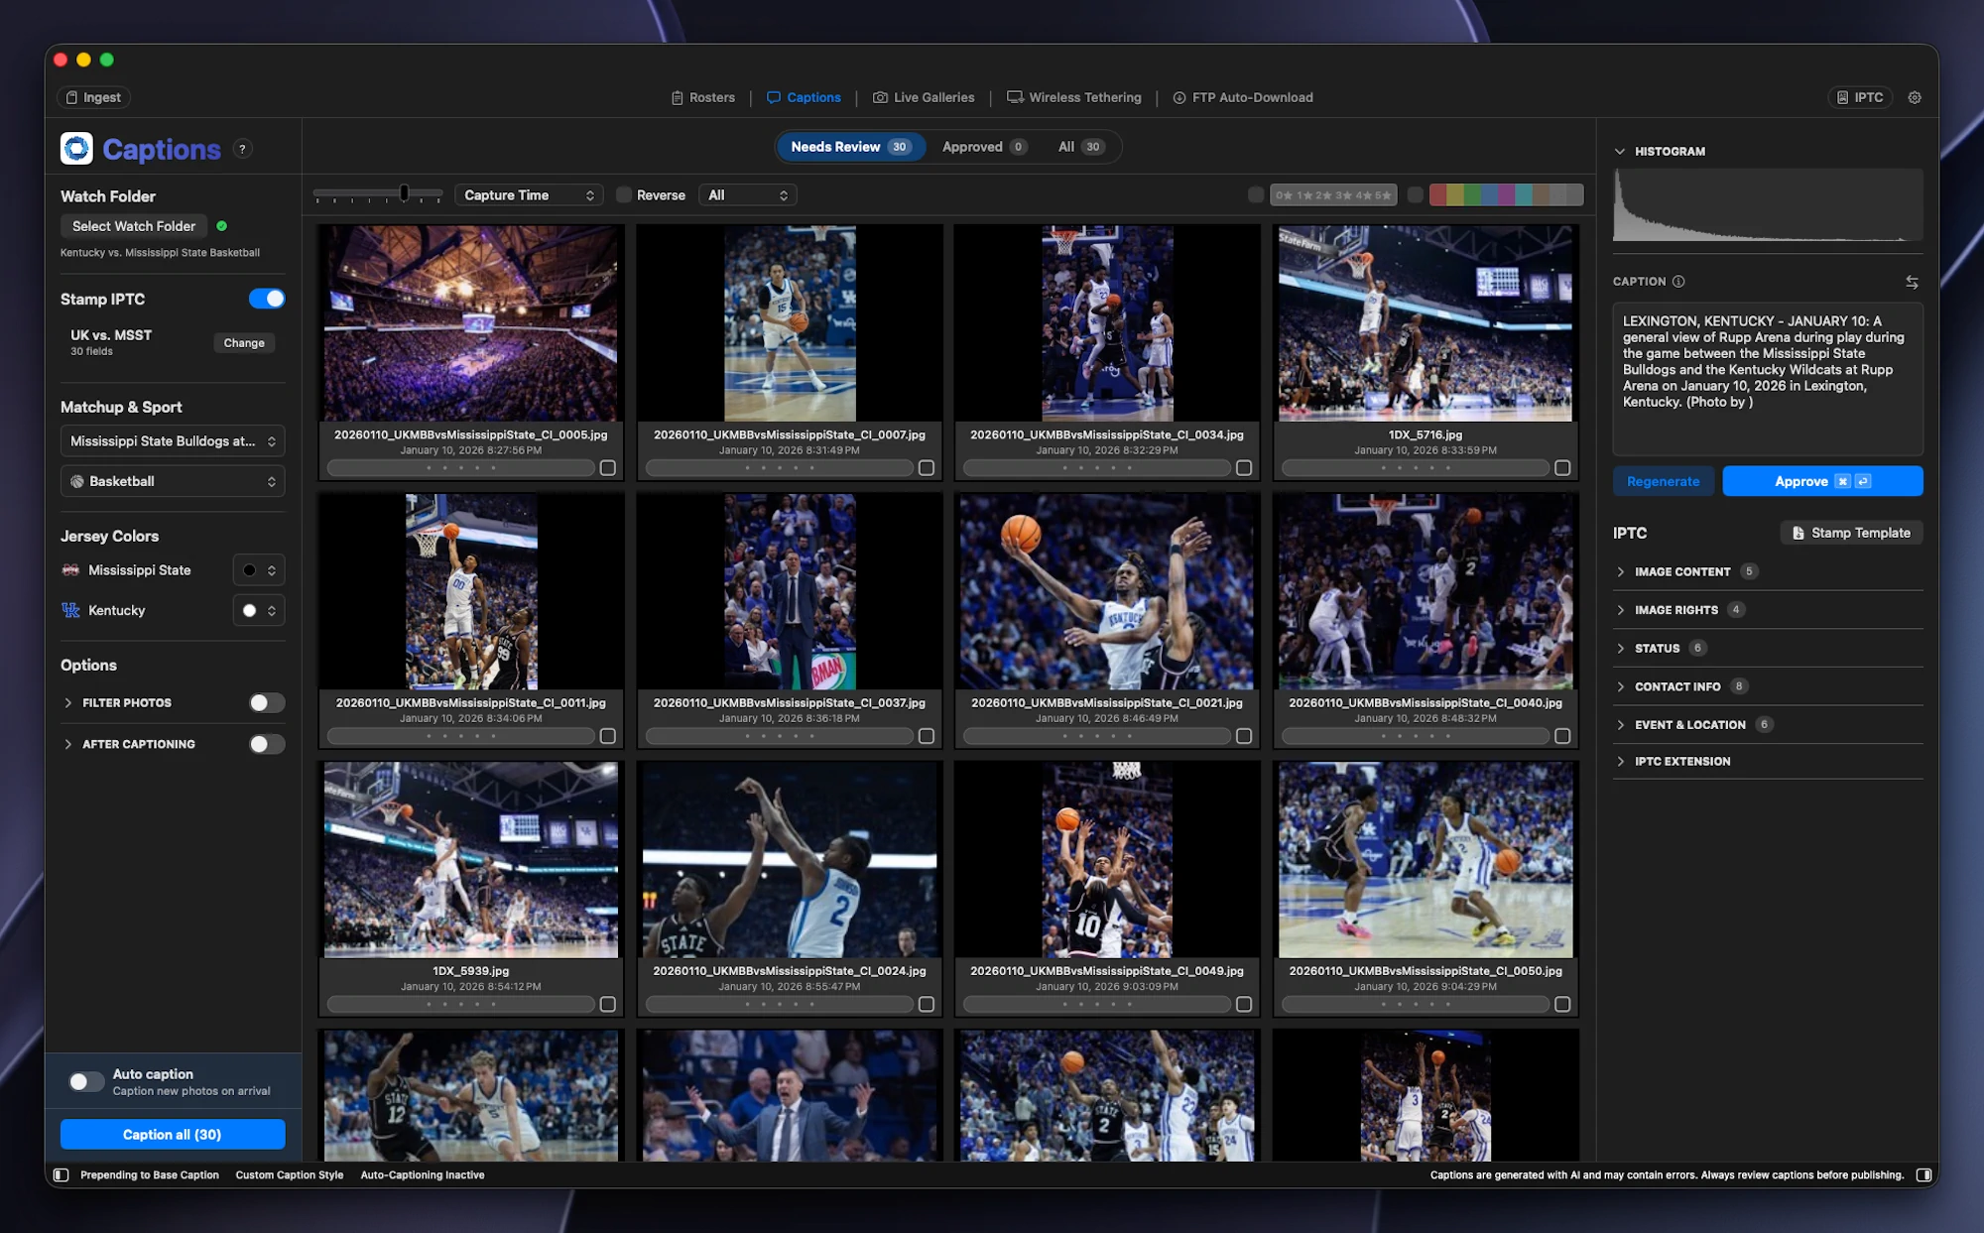The image size is (1984, 1233).
Task: Toggle the right sidebar icon in status bar
Action: [1923, 1174]
